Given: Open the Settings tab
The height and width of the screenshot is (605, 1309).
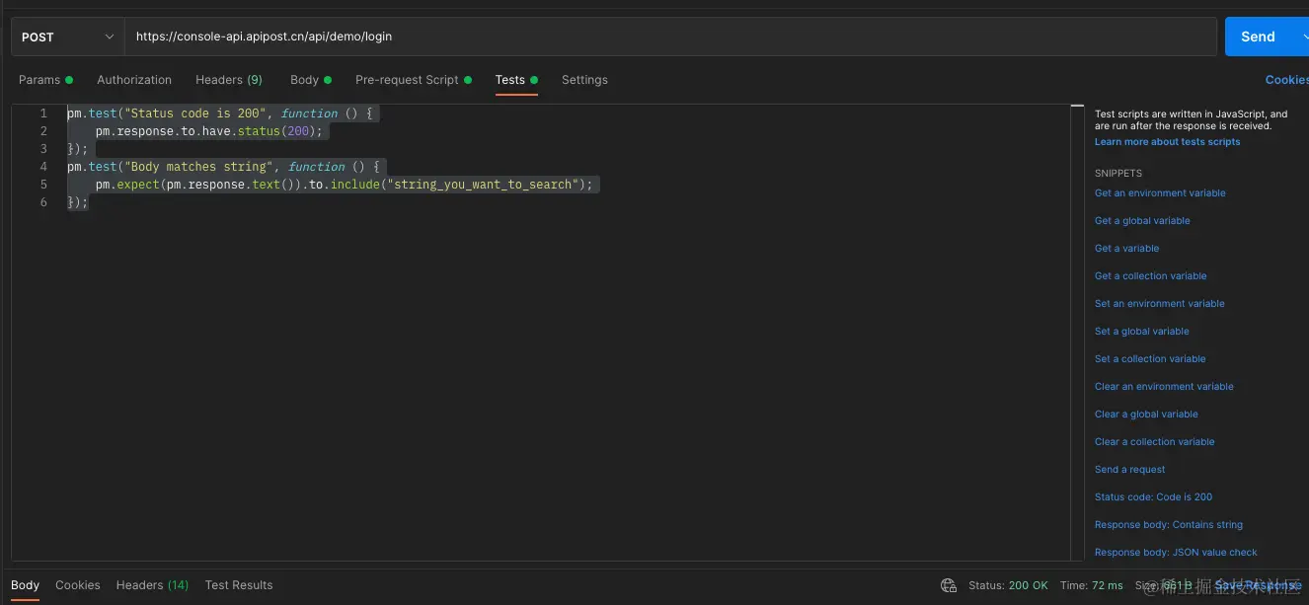Looking at the screenshot, I should (x=584, y=80).
